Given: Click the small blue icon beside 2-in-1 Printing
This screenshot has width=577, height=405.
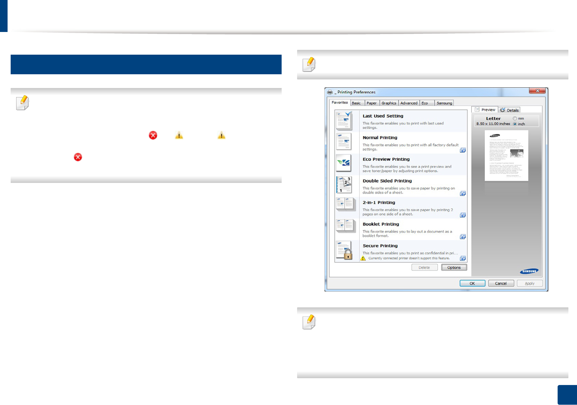Looking at the screenshot, I should tap(463, 215).
